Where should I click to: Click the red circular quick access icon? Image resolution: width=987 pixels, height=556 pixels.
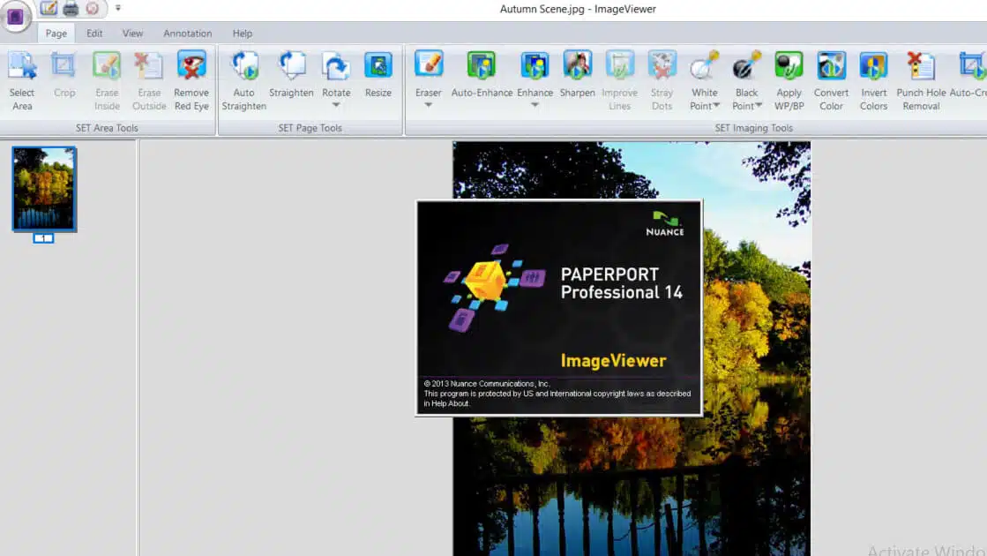[x=93, y=8]
